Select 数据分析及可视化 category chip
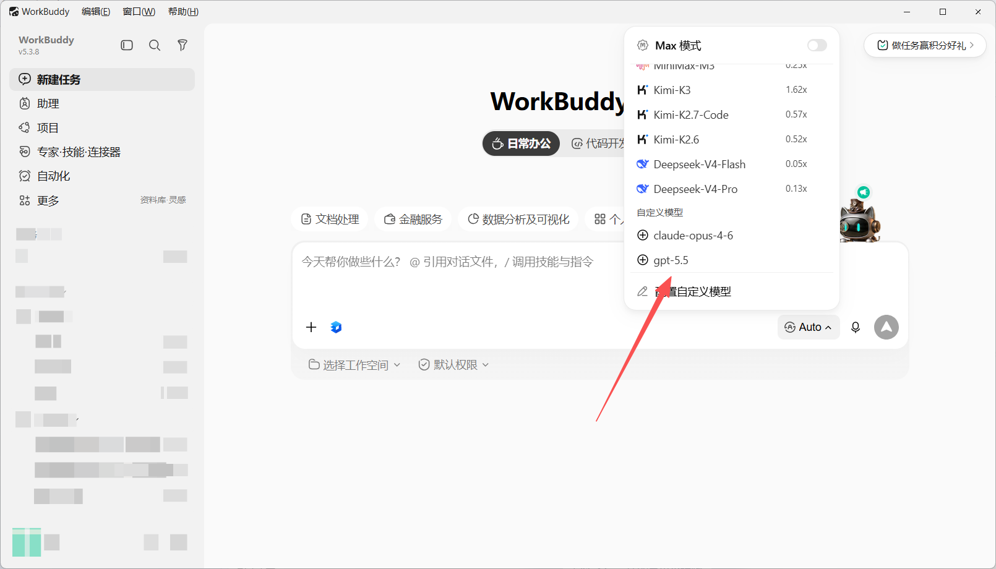The image size is (996, 569). [x=518, y=219]
